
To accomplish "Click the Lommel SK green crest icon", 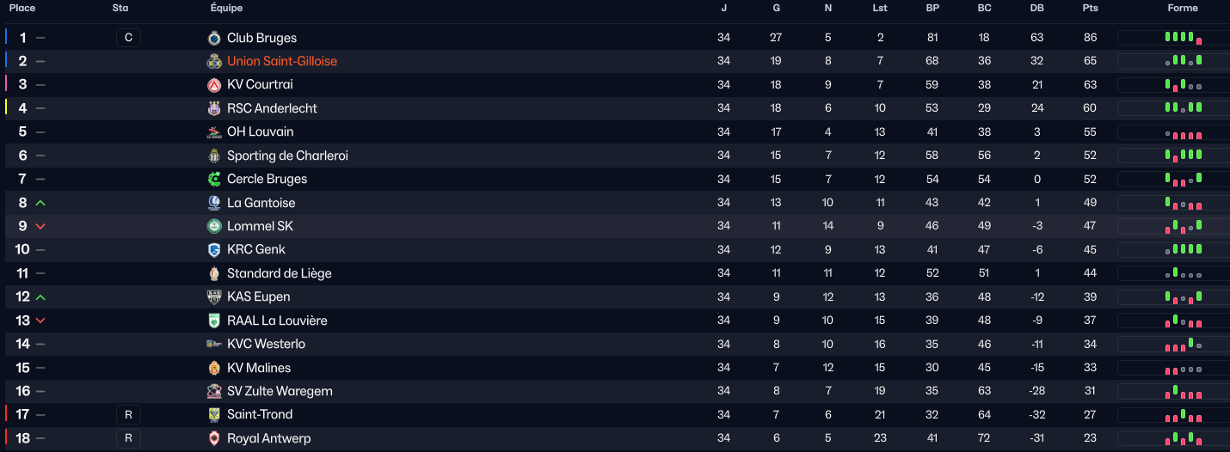I will pos(214,226).
